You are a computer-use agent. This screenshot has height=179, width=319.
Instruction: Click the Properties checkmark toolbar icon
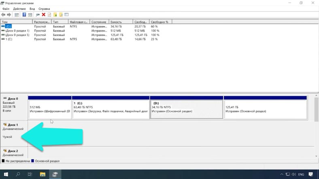(49, 15)
